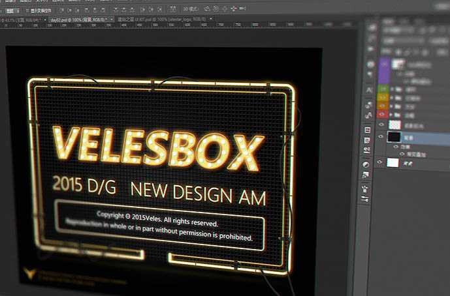Toggle visibility of the red-labeled group
Viewport: 450px width, 296px height.
tap(381, 115)
